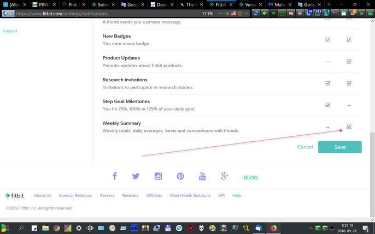Open Fitbit's Twitter page icon
The width and height of the screenshot is (375, 234).
pyautogui.click(x=136, y=176)
